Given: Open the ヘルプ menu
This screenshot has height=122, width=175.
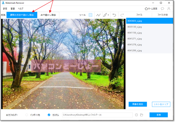Looking at the screenshot, I should pyautogui.click(x=21, y=9).
